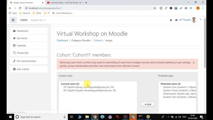This screenshot has height=120, width=213.
Task: Click the IQ extension icon
Action: 191,8
